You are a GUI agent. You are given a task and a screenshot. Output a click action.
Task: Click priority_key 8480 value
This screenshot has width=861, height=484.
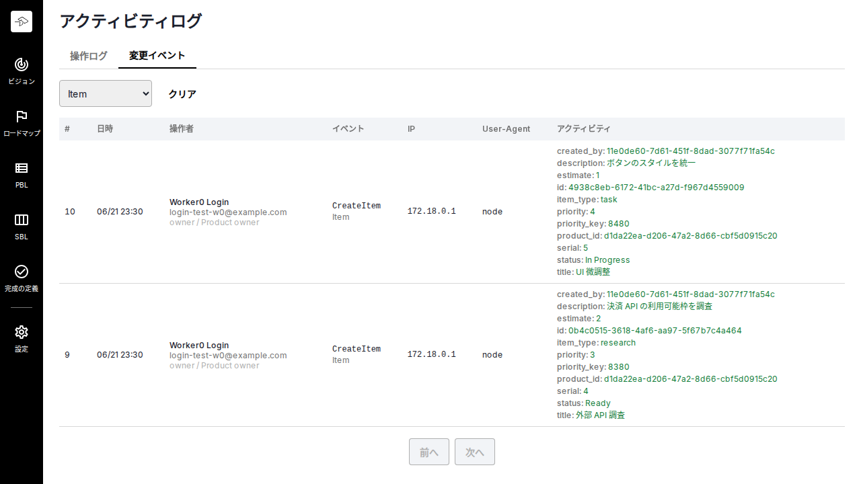tap(619, 224)
